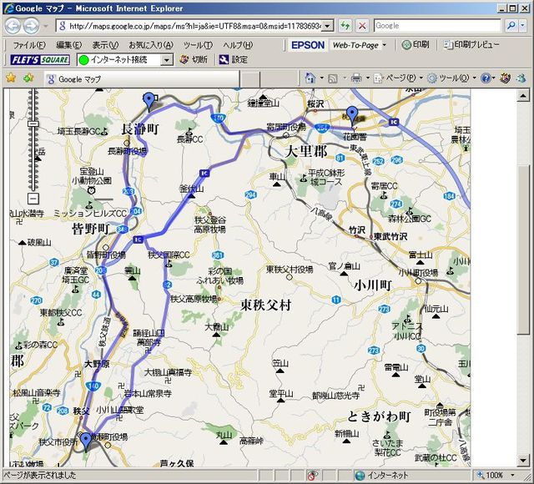
Task: Click the Stop loading red X icon
Action: pos(361,26)
